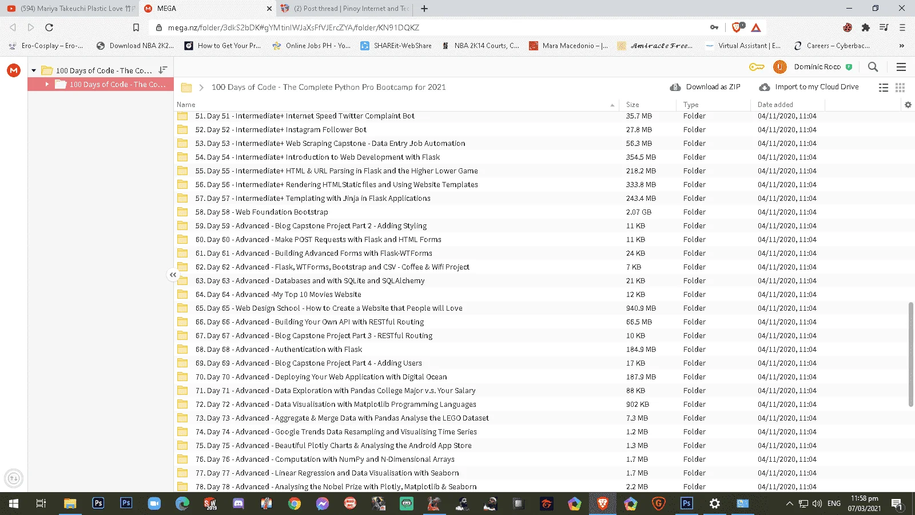Show more bookmarks with the chevron
Image resolution: width=915 pixels, height=515 pixels.
coord(902,46)
